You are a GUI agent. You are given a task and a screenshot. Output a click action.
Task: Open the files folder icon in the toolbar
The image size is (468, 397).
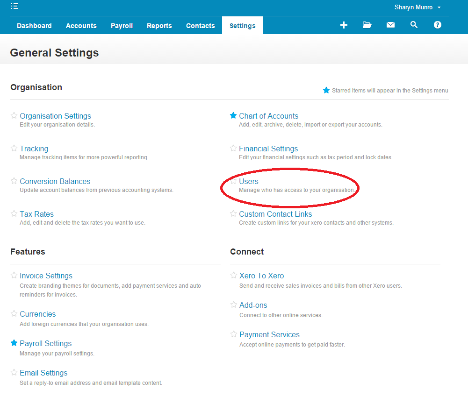coord(367,25)
